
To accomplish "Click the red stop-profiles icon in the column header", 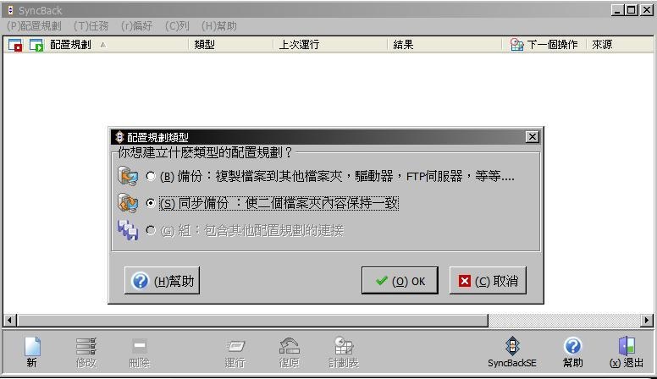I will [x=15, y=45].
